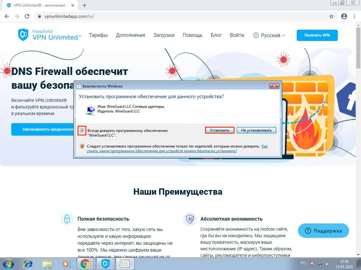361x270 pixels.
Task: Bookmark this page with the star icon
Action: point(332,16)
